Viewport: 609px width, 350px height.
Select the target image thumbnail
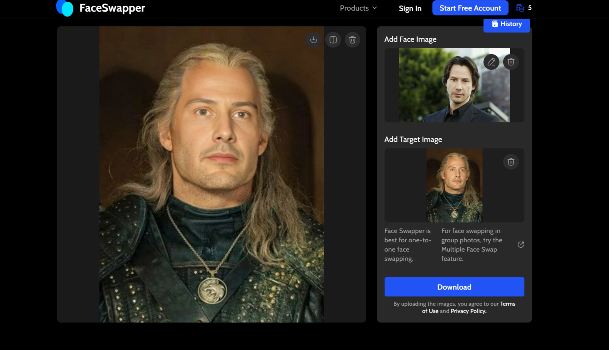coord(454,185)
